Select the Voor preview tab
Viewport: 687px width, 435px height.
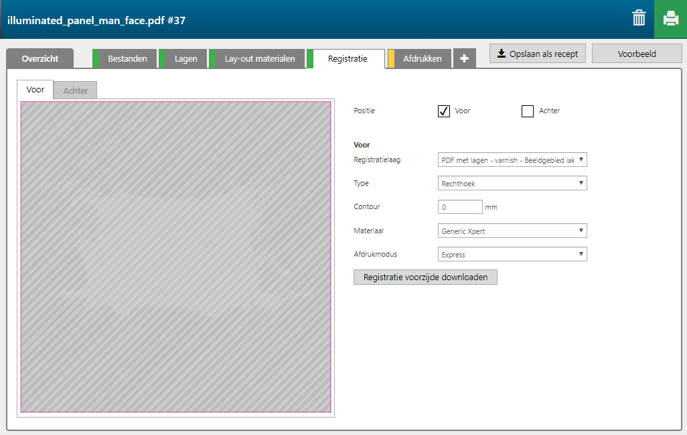coord(35,90)
